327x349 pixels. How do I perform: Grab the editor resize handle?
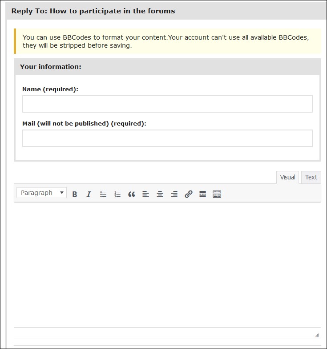(x=317, y=335)
